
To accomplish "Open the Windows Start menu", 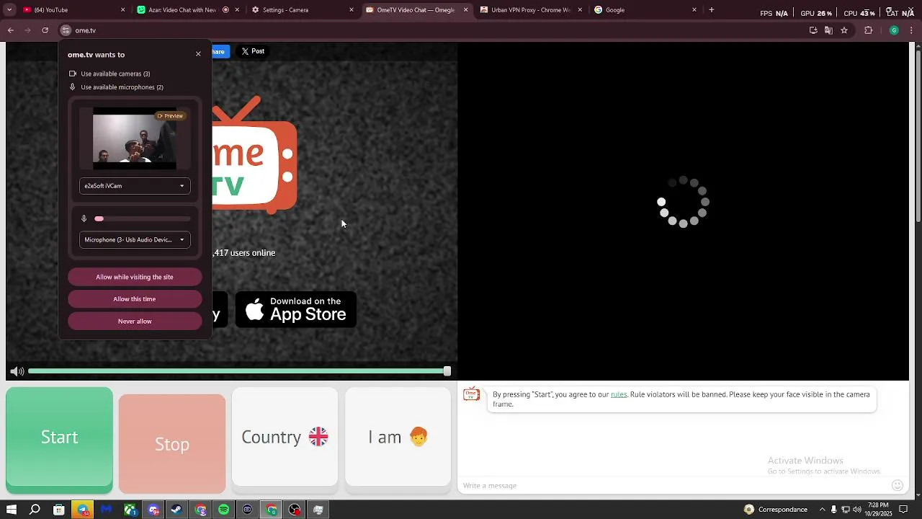I will (12, 510).
